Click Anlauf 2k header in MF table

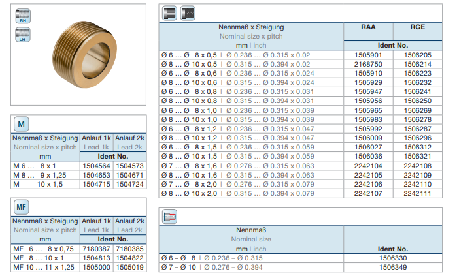[129, 221]
